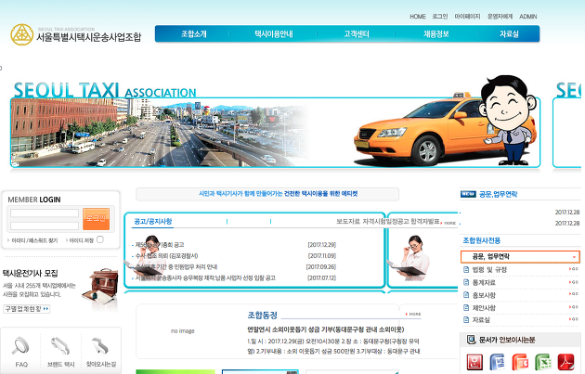The height and width of the screenshot is (374, 585).
Task: Open the 조합소개 menu
Action: pos(194,34)
